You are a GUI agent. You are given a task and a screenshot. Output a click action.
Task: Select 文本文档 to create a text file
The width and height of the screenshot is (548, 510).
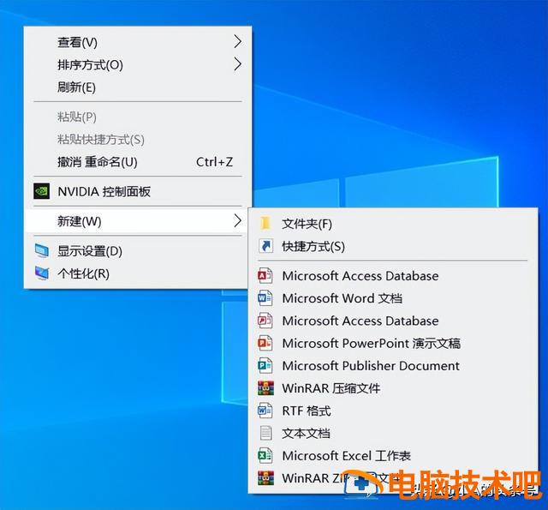coord(393,433)
